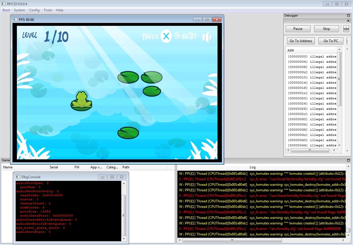Screen dimensions: 353x245
Task: Click the 'LEVEL 1/10' indicator in game
Action: [45, 37]
